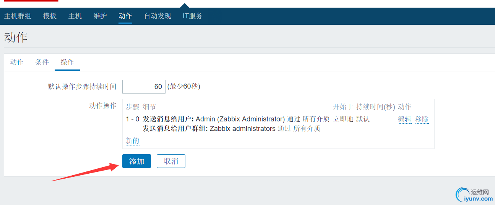Click 动作 in the top navigation bar

(x=125, y=16)
